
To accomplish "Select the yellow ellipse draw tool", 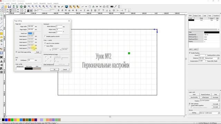I will coord(1,37).
